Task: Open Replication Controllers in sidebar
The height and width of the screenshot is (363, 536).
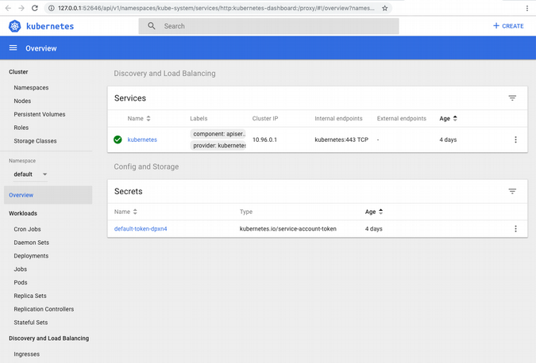Action: (x=44, y=309)
